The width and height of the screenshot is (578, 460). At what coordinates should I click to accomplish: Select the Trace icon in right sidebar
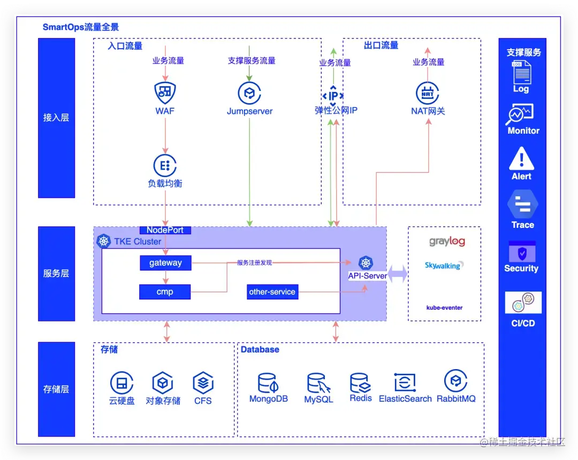tap(521, 204)
